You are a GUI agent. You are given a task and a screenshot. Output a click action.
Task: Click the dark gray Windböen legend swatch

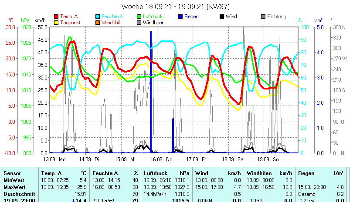pyautogui.click(x=139, y=23)
